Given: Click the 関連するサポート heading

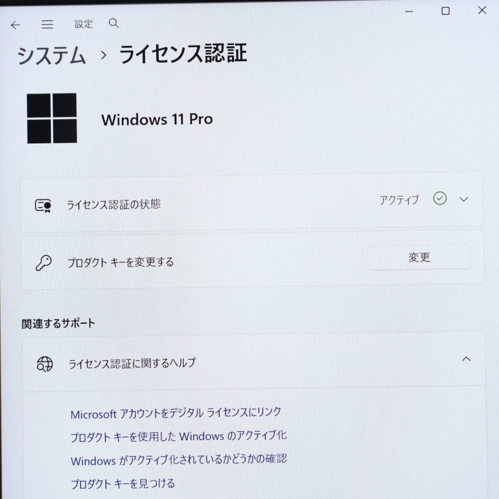Looking at the screenshot, I should point(58,324).
